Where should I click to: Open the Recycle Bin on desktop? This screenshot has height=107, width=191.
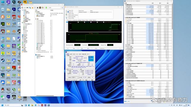tap(3, 10)
